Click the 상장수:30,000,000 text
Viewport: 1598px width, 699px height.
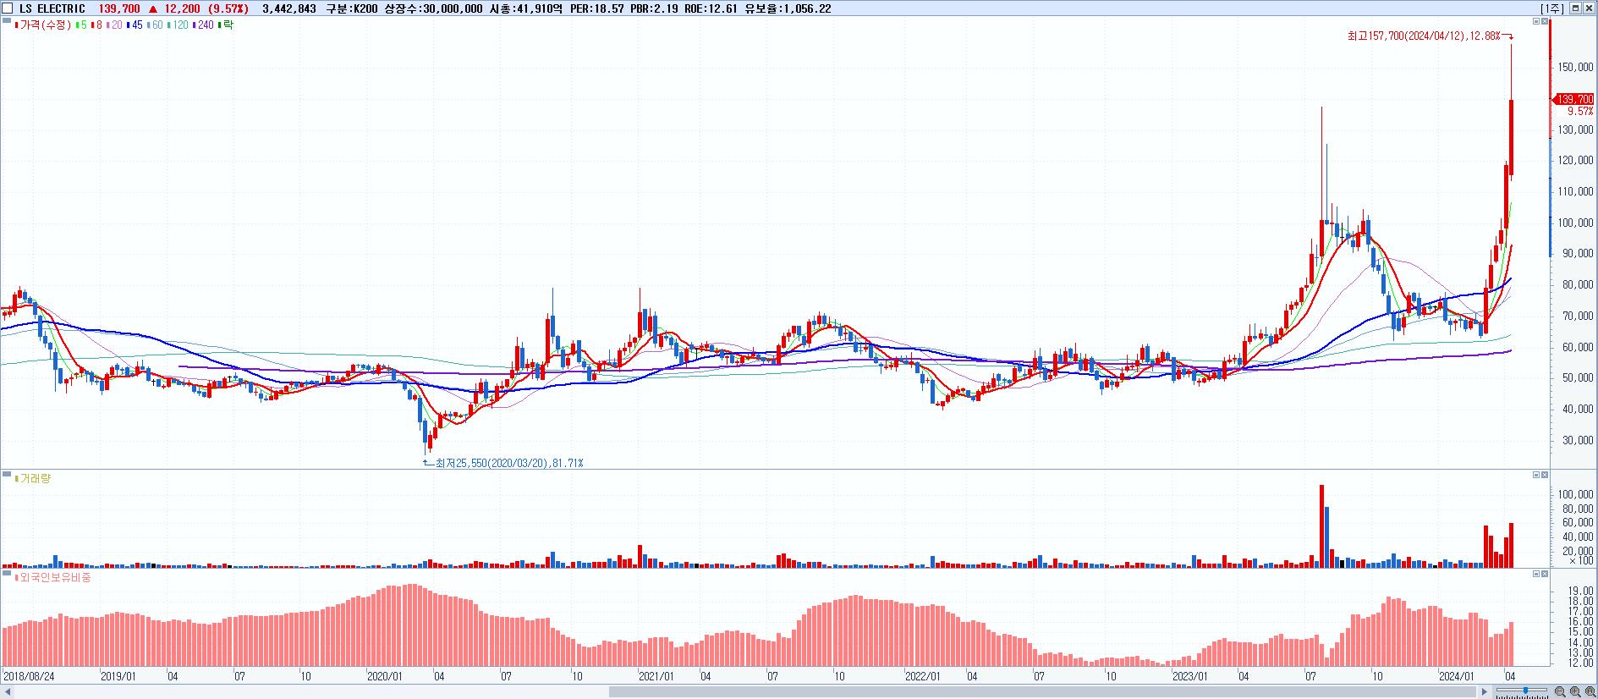(x=434, y=8)
